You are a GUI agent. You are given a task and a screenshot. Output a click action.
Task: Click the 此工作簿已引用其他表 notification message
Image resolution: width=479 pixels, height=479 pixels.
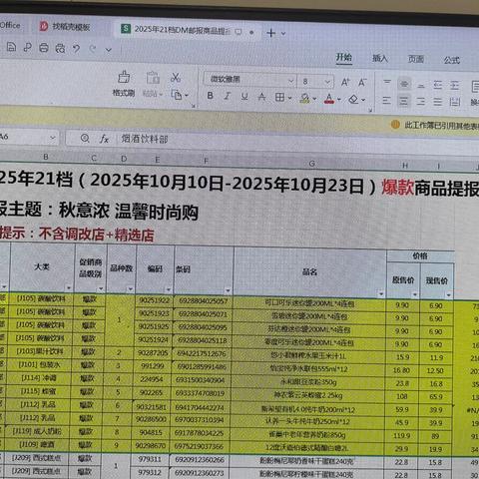(442, 126)
